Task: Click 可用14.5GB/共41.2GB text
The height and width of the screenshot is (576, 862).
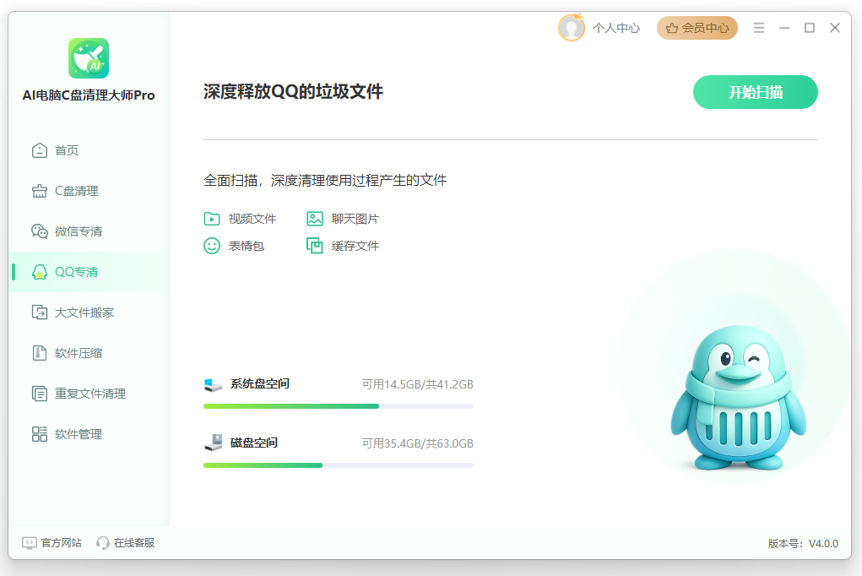Action: pos(417,384)
